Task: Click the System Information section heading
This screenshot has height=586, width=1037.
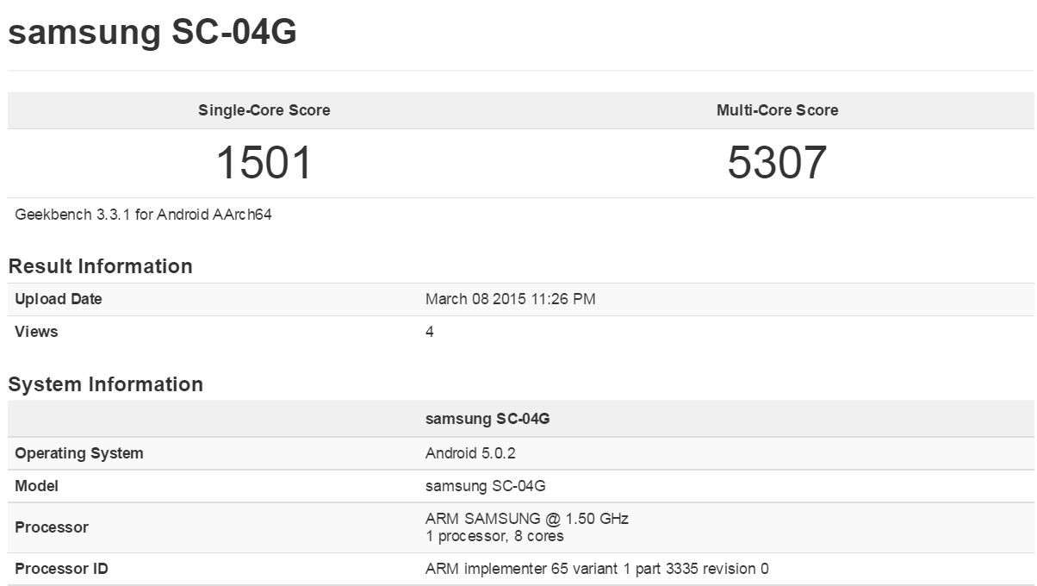Action: pyautogui.click(x=105, y=384)
